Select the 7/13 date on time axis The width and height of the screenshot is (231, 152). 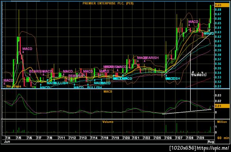(x=83, y=138)
